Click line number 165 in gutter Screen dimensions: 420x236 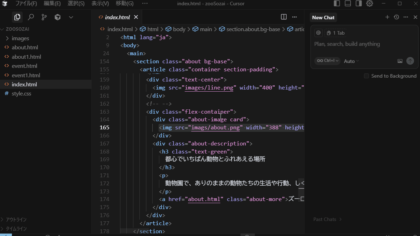(104, 128)
